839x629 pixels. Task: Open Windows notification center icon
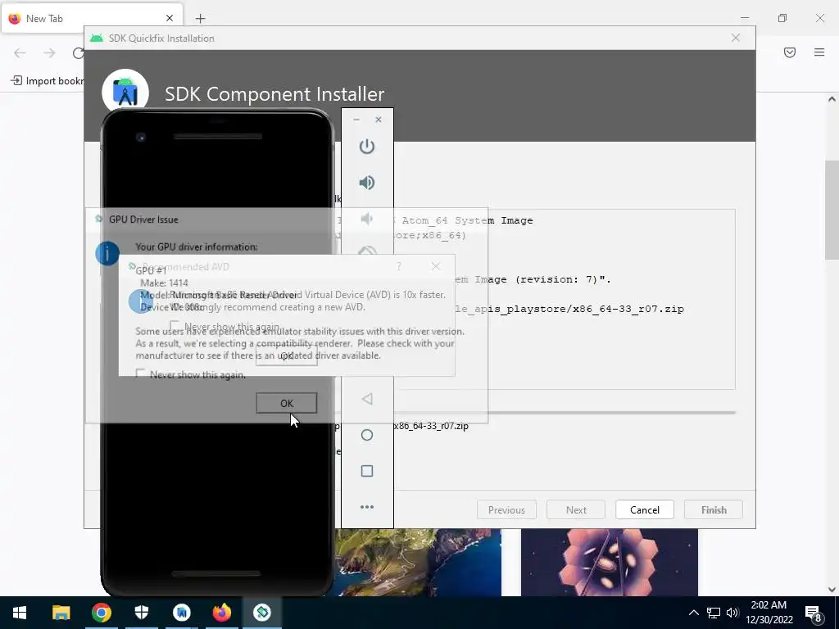tap(813, 613)
